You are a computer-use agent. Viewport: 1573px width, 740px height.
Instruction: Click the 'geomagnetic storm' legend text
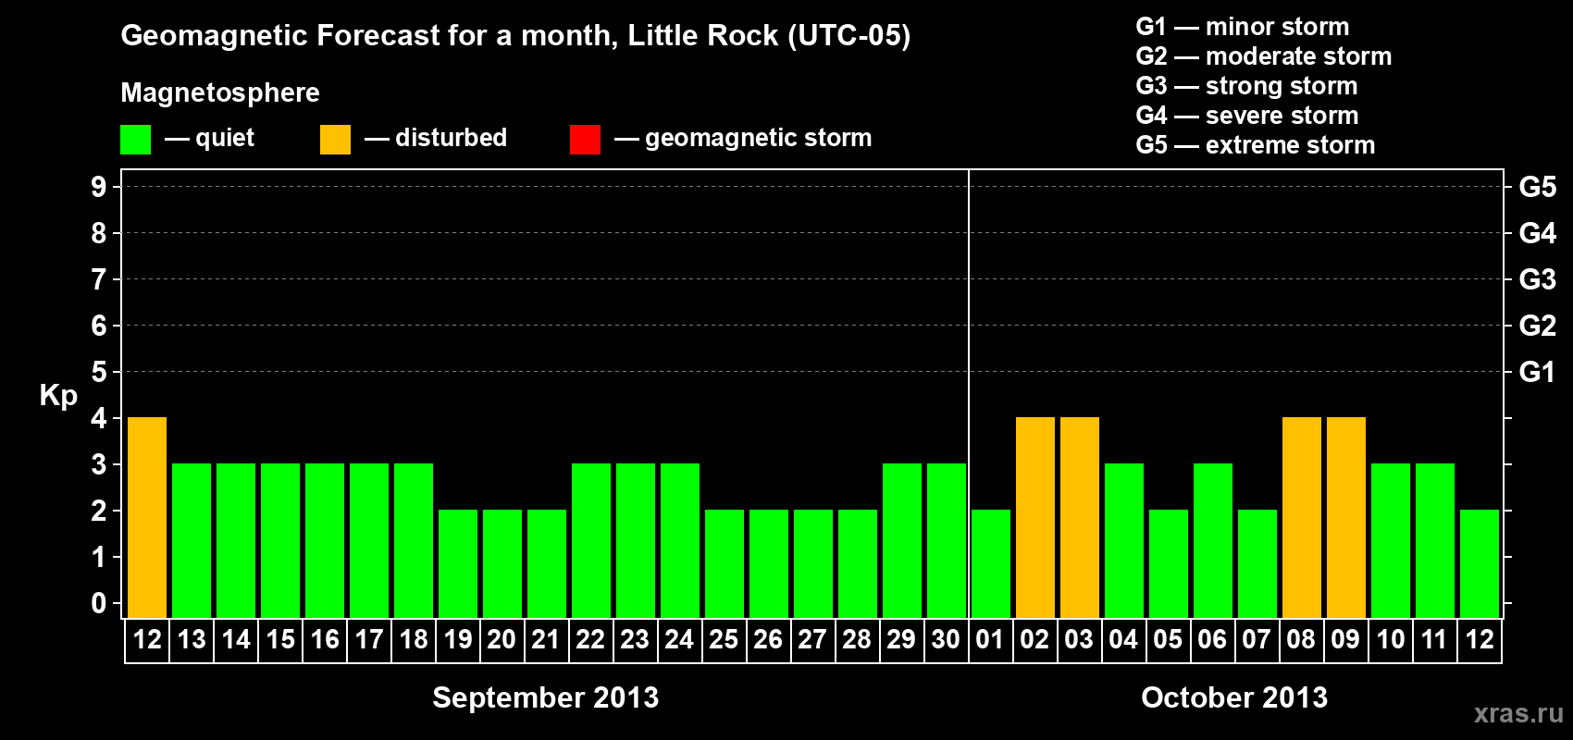[x=759, y=139]
